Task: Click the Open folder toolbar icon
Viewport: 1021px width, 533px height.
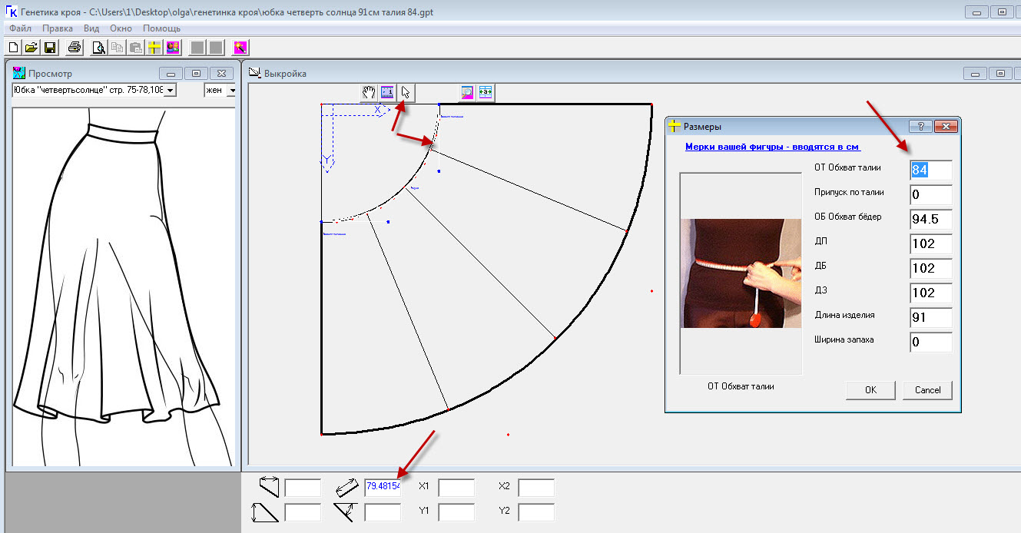Action: click(x=31, y=48)
